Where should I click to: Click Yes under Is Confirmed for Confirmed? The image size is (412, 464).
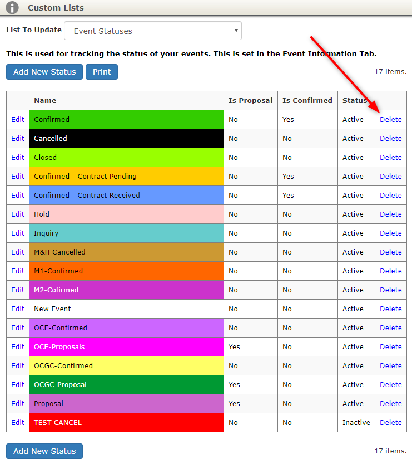[288, 120]
